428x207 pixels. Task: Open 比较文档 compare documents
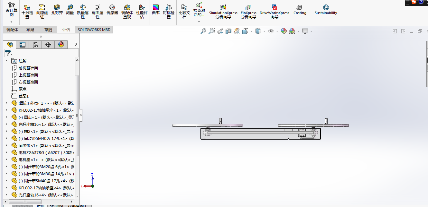(184, 12)
